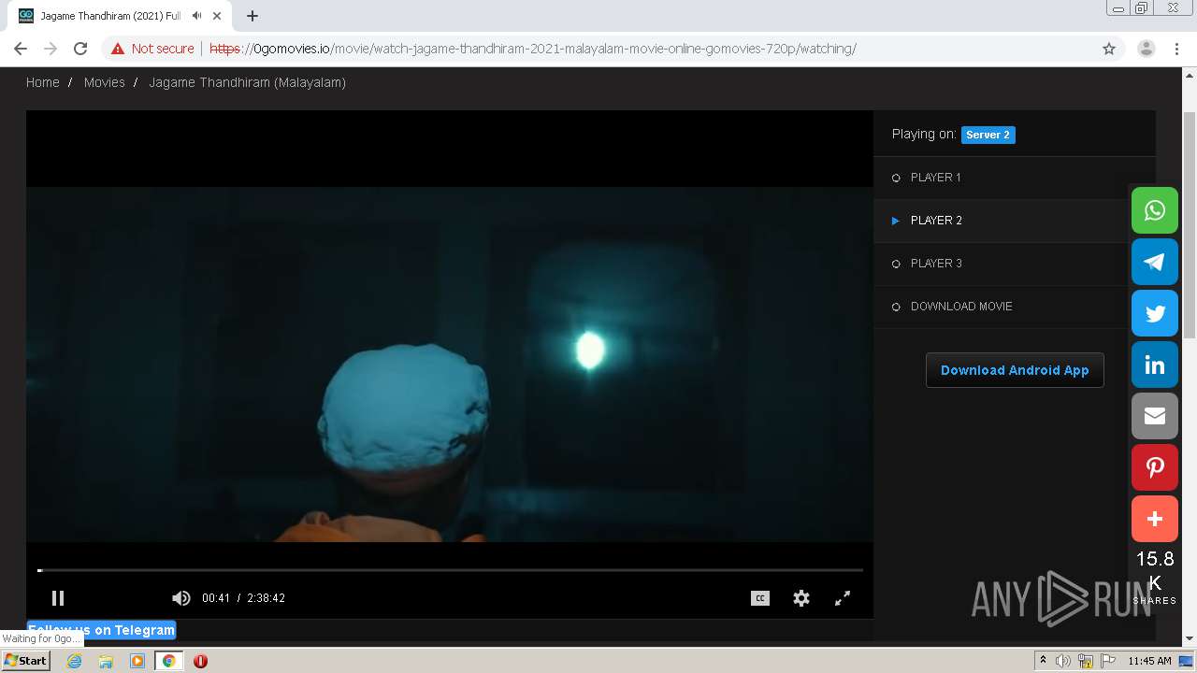Go forward in browser
Screen dimensions: 1197x673
click(x=50, y=49)
